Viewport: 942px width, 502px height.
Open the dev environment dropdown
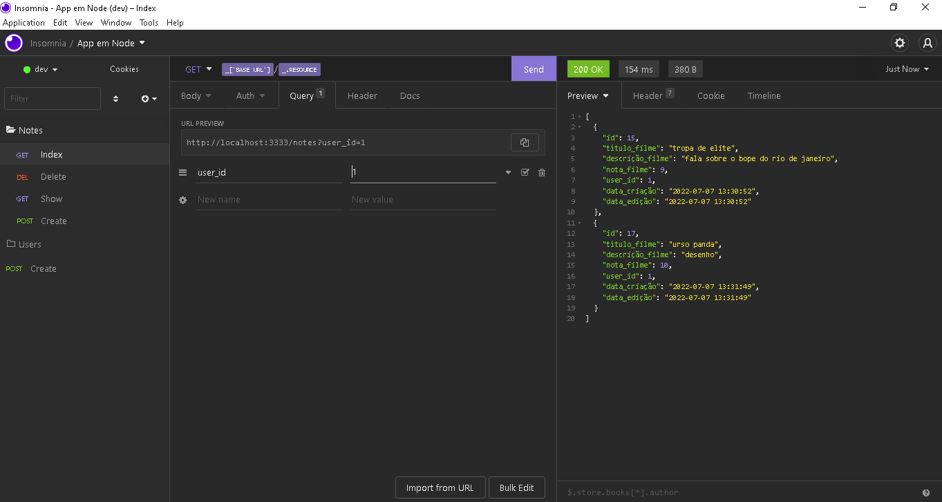pos(41,69)
